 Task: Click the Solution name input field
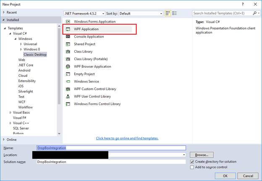point(111,162)
